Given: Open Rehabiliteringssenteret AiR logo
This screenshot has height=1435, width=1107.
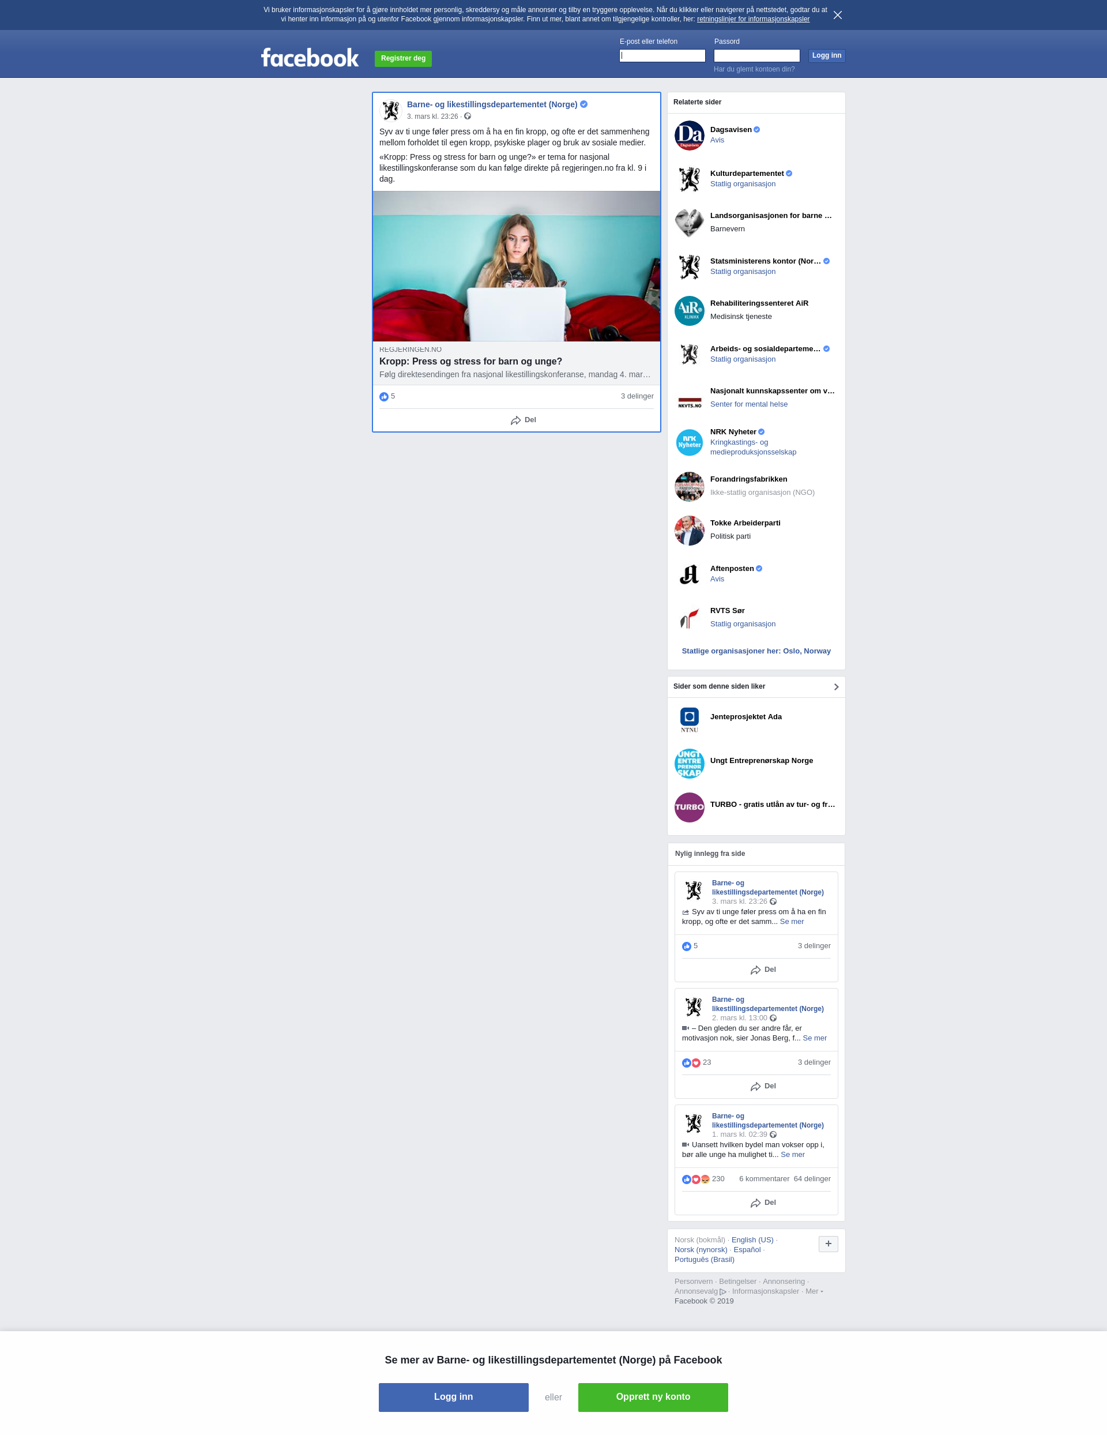Looking at the screenshot, I should (x=689, y=311).
